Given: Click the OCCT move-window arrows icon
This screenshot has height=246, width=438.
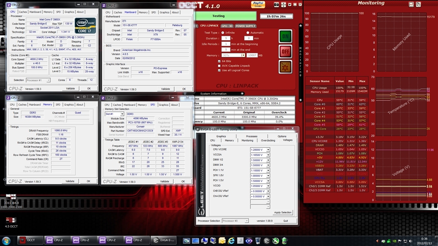Looking at the screenshot, I should point(283,5).
